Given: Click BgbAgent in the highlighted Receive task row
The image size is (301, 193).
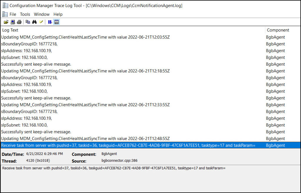Looking at the screenshot, I should [x=275, y=145].
